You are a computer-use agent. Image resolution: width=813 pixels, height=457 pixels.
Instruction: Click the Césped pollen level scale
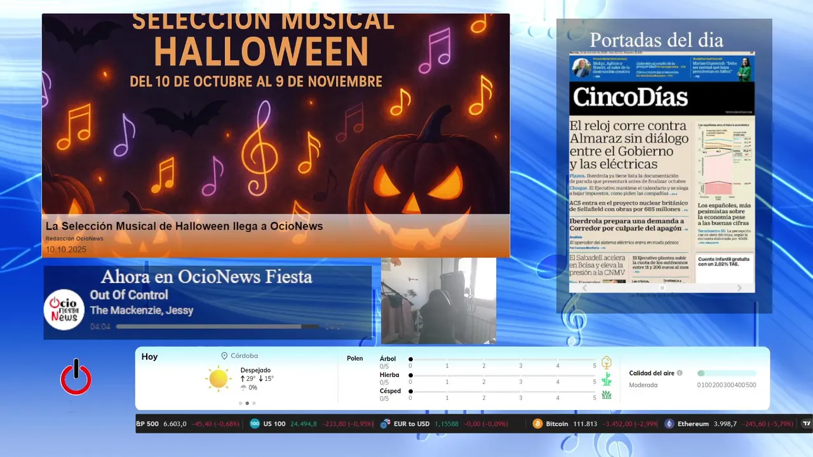click(502, 392)
